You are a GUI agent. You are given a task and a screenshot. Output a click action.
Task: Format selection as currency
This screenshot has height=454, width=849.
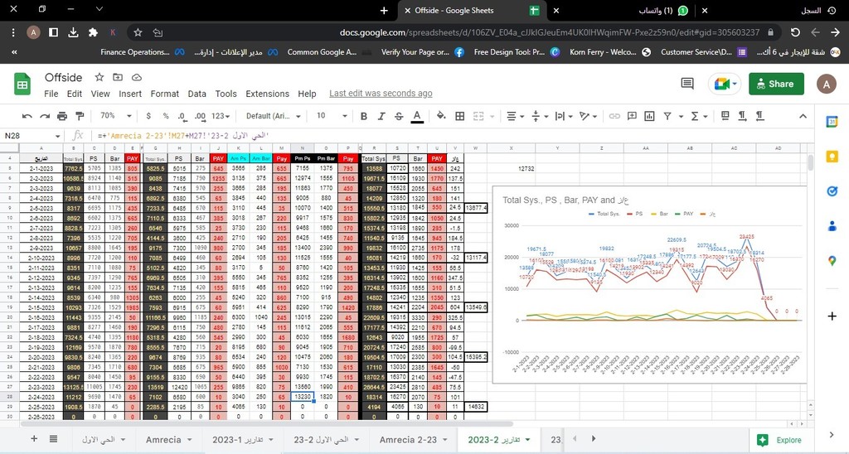[148, 116]
